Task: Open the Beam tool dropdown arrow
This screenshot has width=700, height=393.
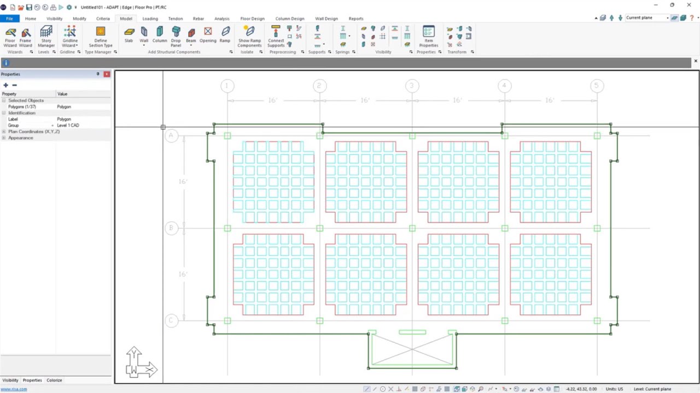Action: pos(191,45)
